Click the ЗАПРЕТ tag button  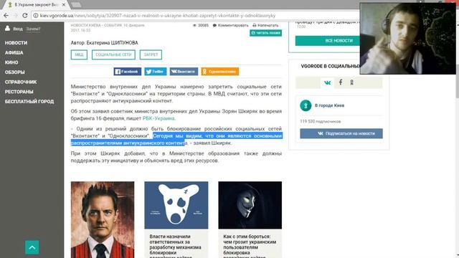tap(151, 54)
